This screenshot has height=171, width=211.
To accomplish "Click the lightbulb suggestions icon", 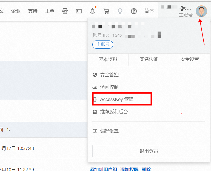I will (120, 11).
